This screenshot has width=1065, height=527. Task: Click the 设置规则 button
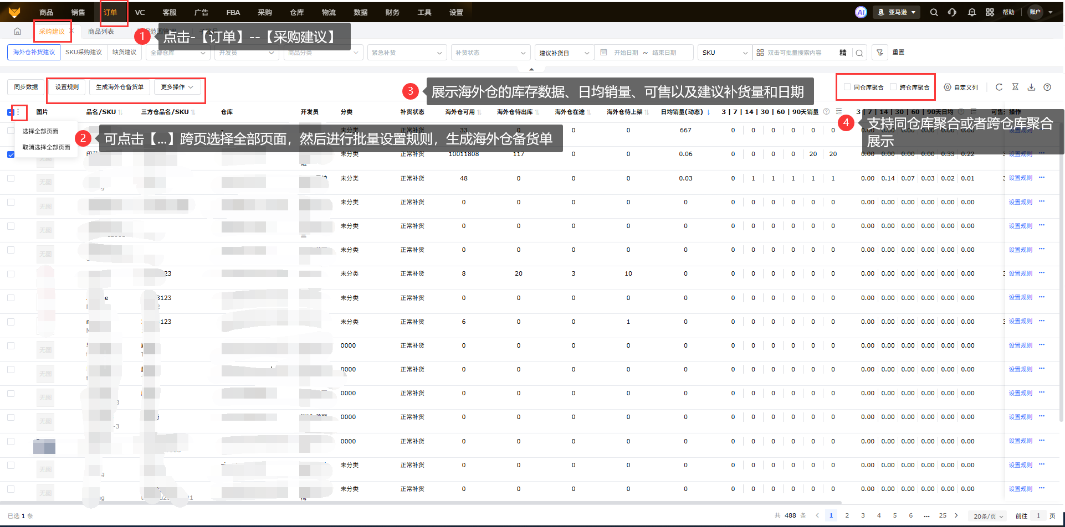(x=67, y=87)
